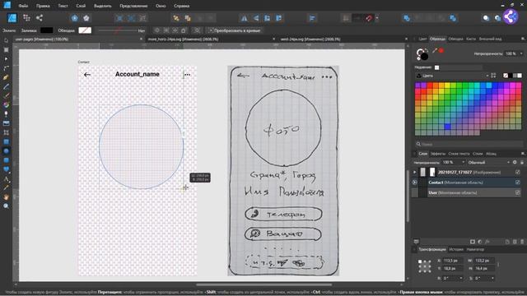Switch to the Навигатор panel tab
The height and width of the screenshot is (296, 527).
coord(475,249)
